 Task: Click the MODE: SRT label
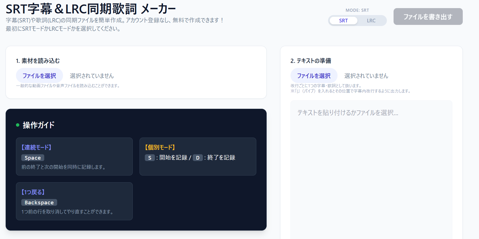pos(357,10)
